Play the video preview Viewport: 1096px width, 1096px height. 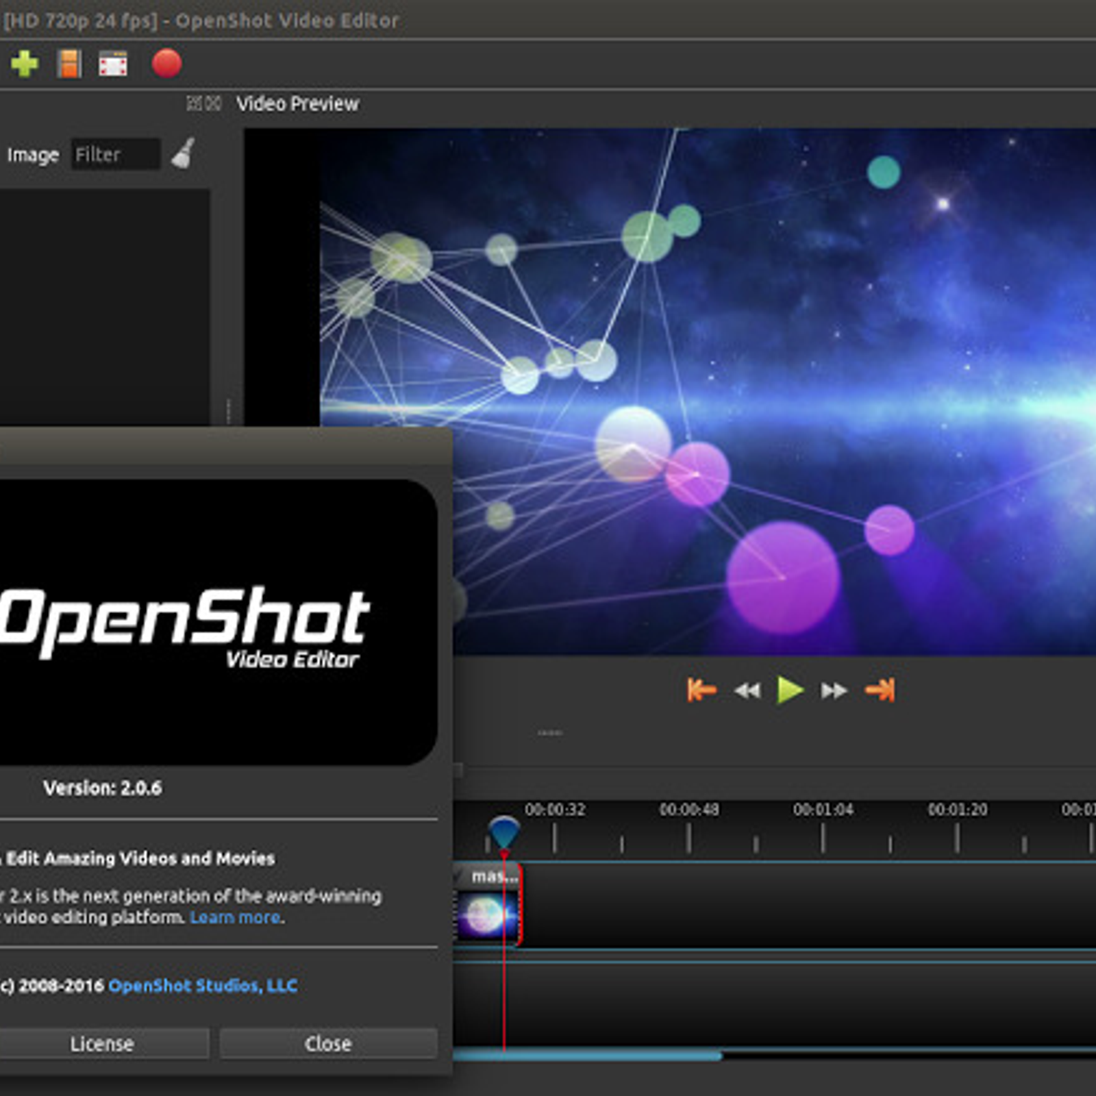coord(790,690)
